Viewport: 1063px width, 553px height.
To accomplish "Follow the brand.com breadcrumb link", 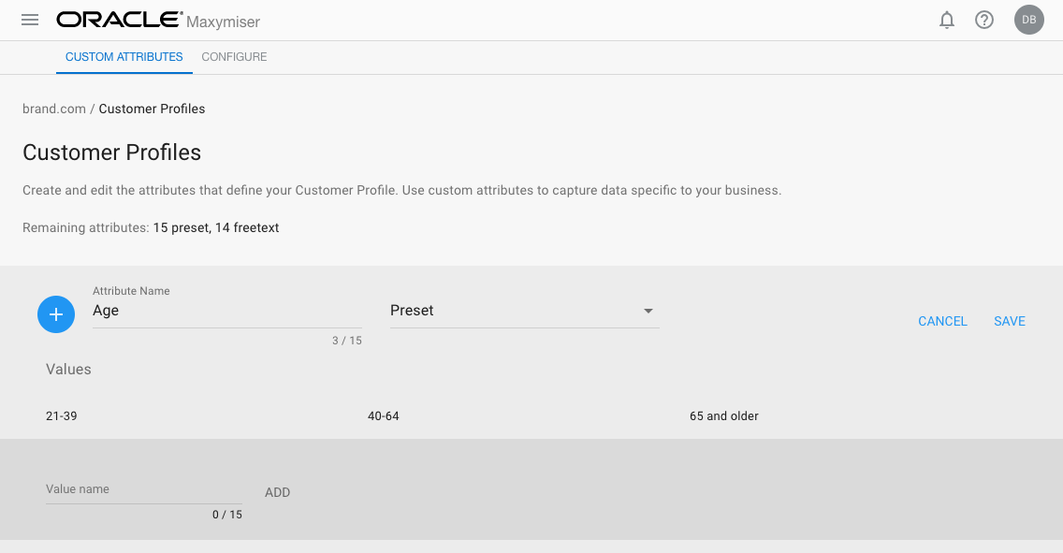I will pos(54,109).
